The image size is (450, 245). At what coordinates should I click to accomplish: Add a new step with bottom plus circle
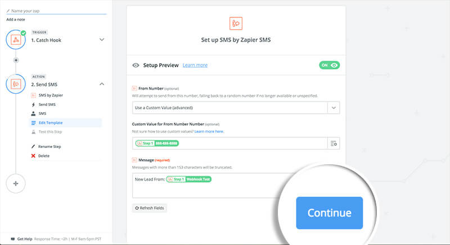point(16,183)
